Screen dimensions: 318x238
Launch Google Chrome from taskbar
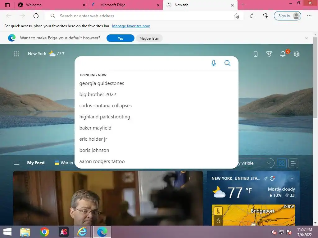coord(44,232)
